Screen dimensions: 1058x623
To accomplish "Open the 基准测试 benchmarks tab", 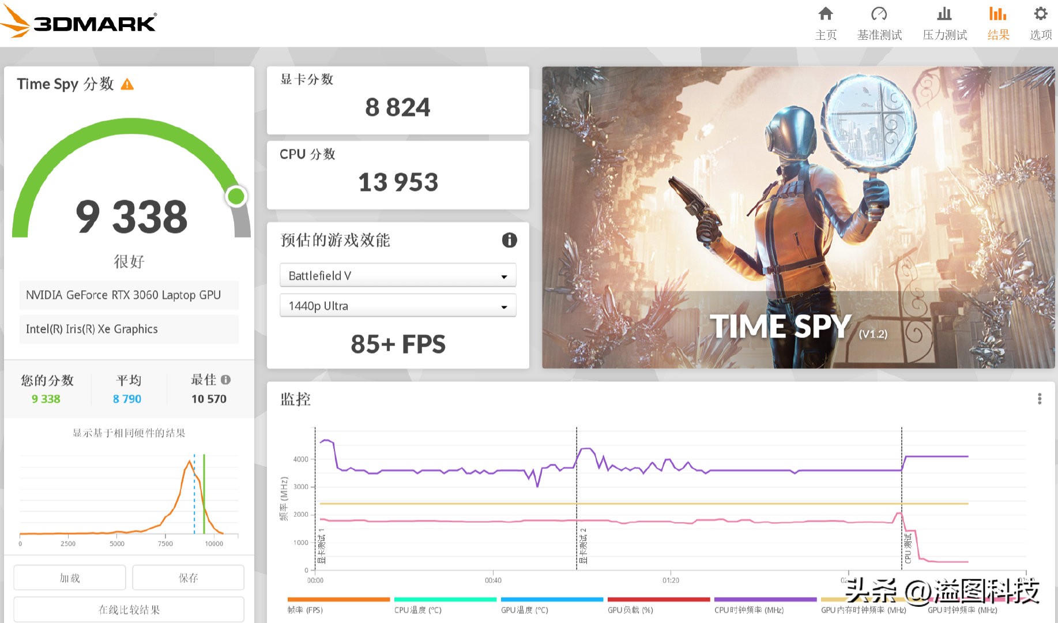I will [x=879, y=24].
